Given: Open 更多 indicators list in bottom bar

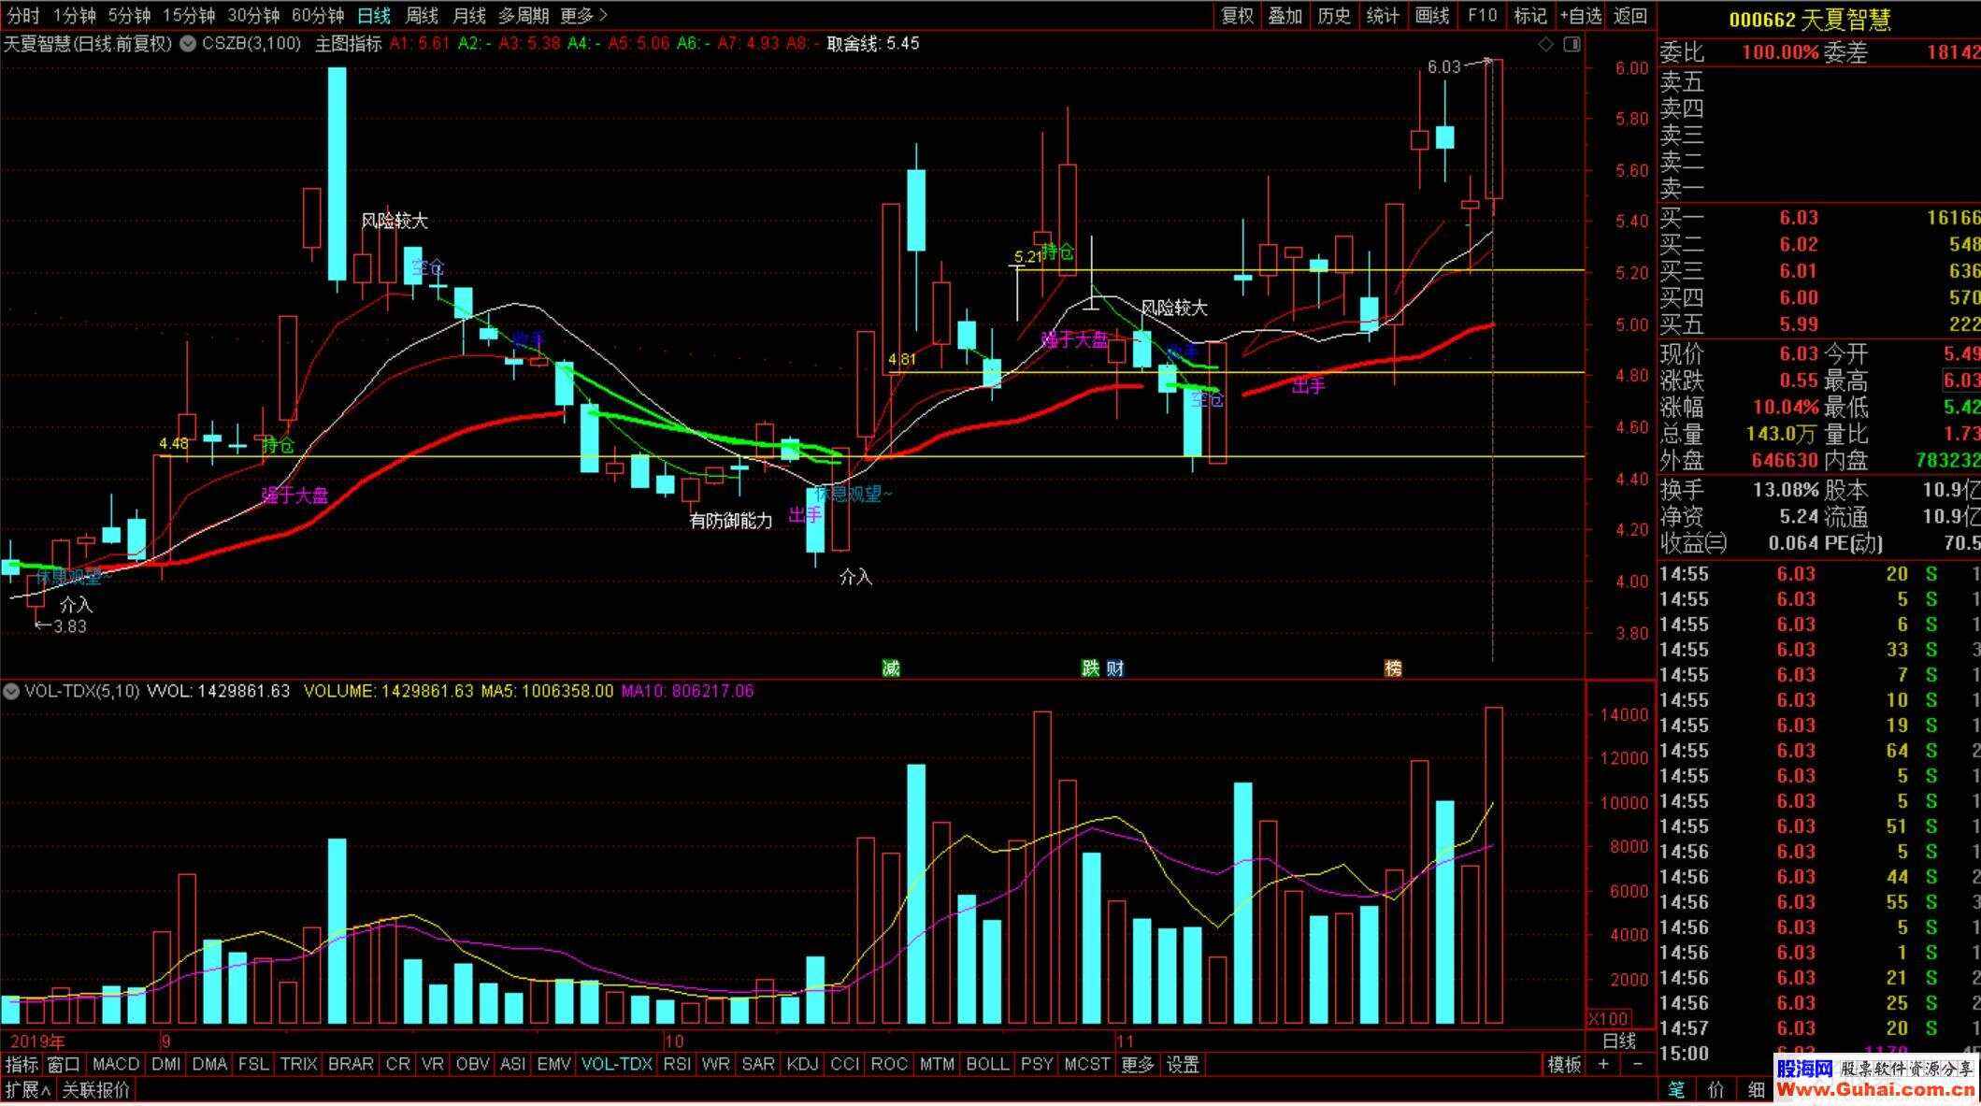Looking at the screenshot, I should point(1138,1064).
